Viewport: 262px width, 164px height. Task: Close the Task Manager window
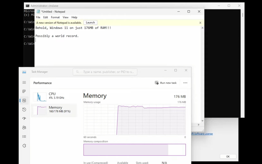click(x=186, y=70)
